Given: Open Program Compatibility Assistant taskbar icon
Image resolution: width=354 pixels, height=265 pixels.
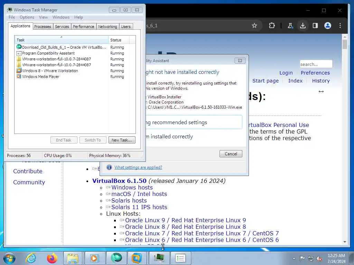Looking at the screenshot, I should pos(180,258).
